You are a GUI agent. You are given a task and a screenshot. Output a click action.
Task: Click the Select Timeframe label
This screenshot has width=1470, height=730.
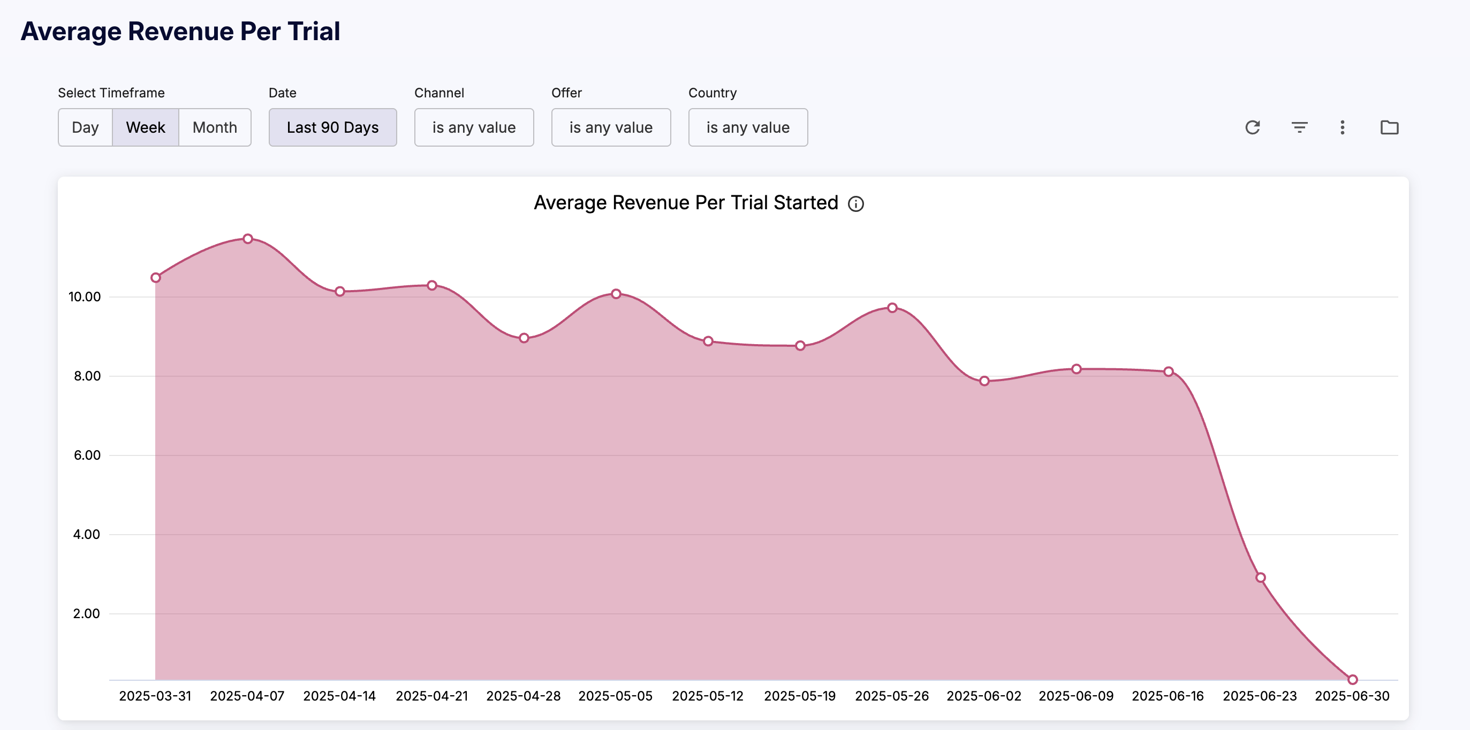tap(111, 93)
